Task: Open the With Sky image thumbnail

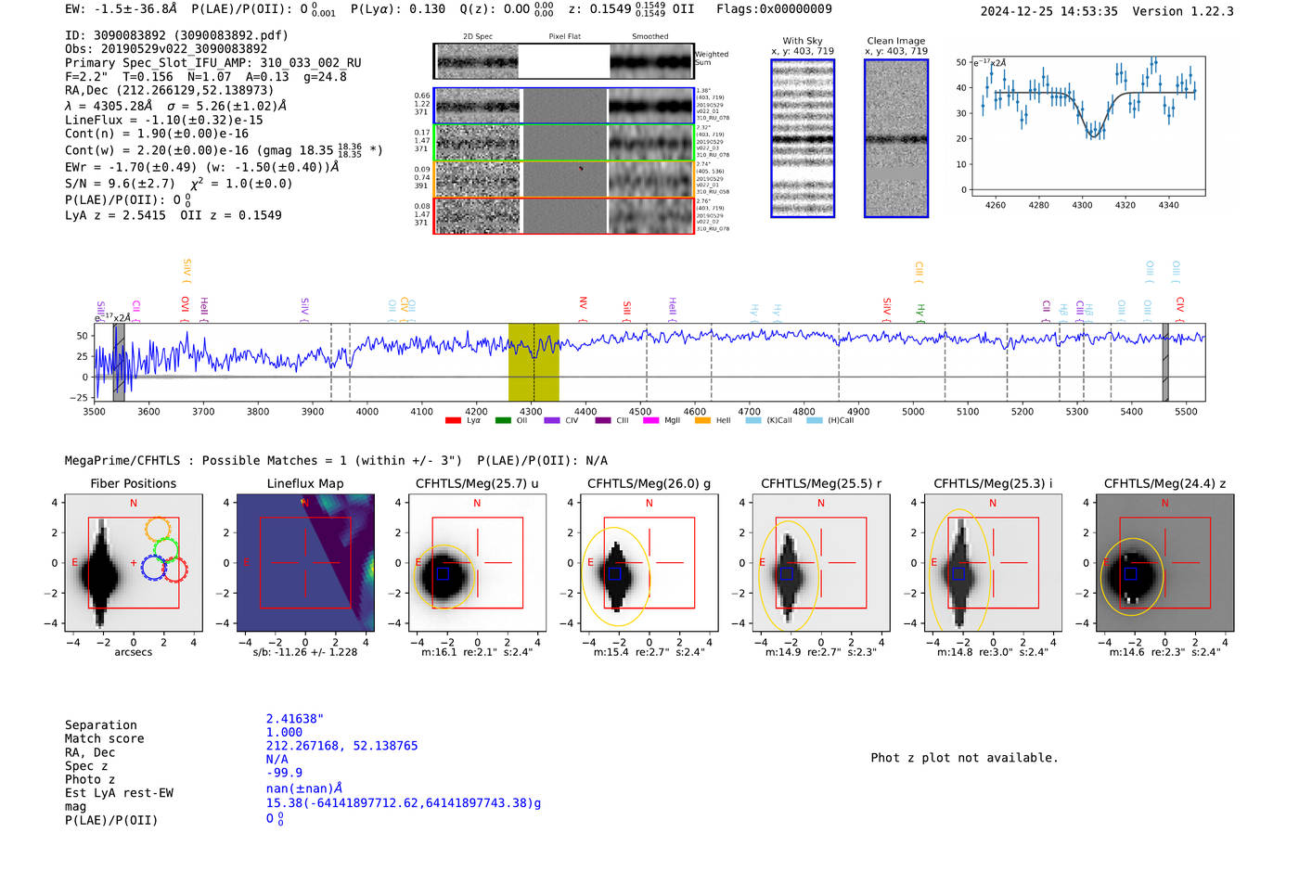Action: 803,138
